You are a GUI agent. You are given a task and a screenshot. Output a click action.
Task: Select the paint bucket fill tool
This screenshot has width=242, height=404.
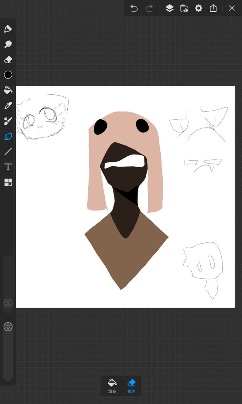tap(8, 90)
